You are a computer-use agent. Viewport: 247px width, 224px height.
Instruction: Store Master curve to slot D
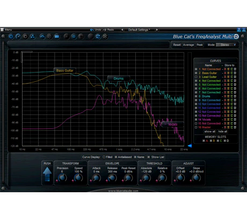tap(235, 127)
